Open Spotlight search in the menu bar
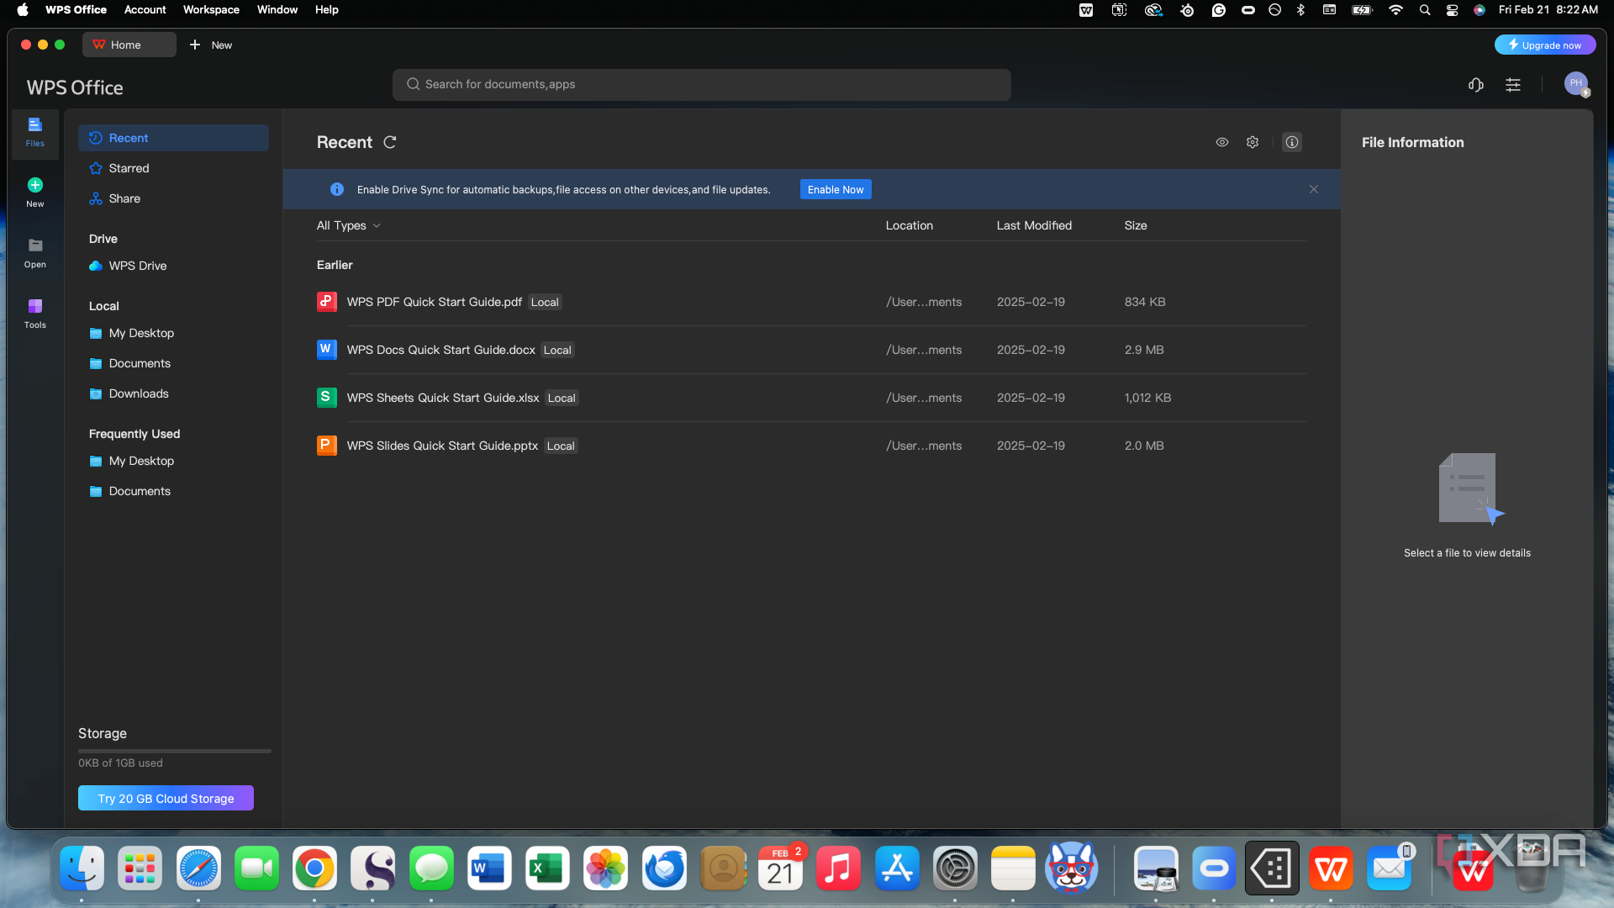 pyautogui.click(x=1424, y=10)
